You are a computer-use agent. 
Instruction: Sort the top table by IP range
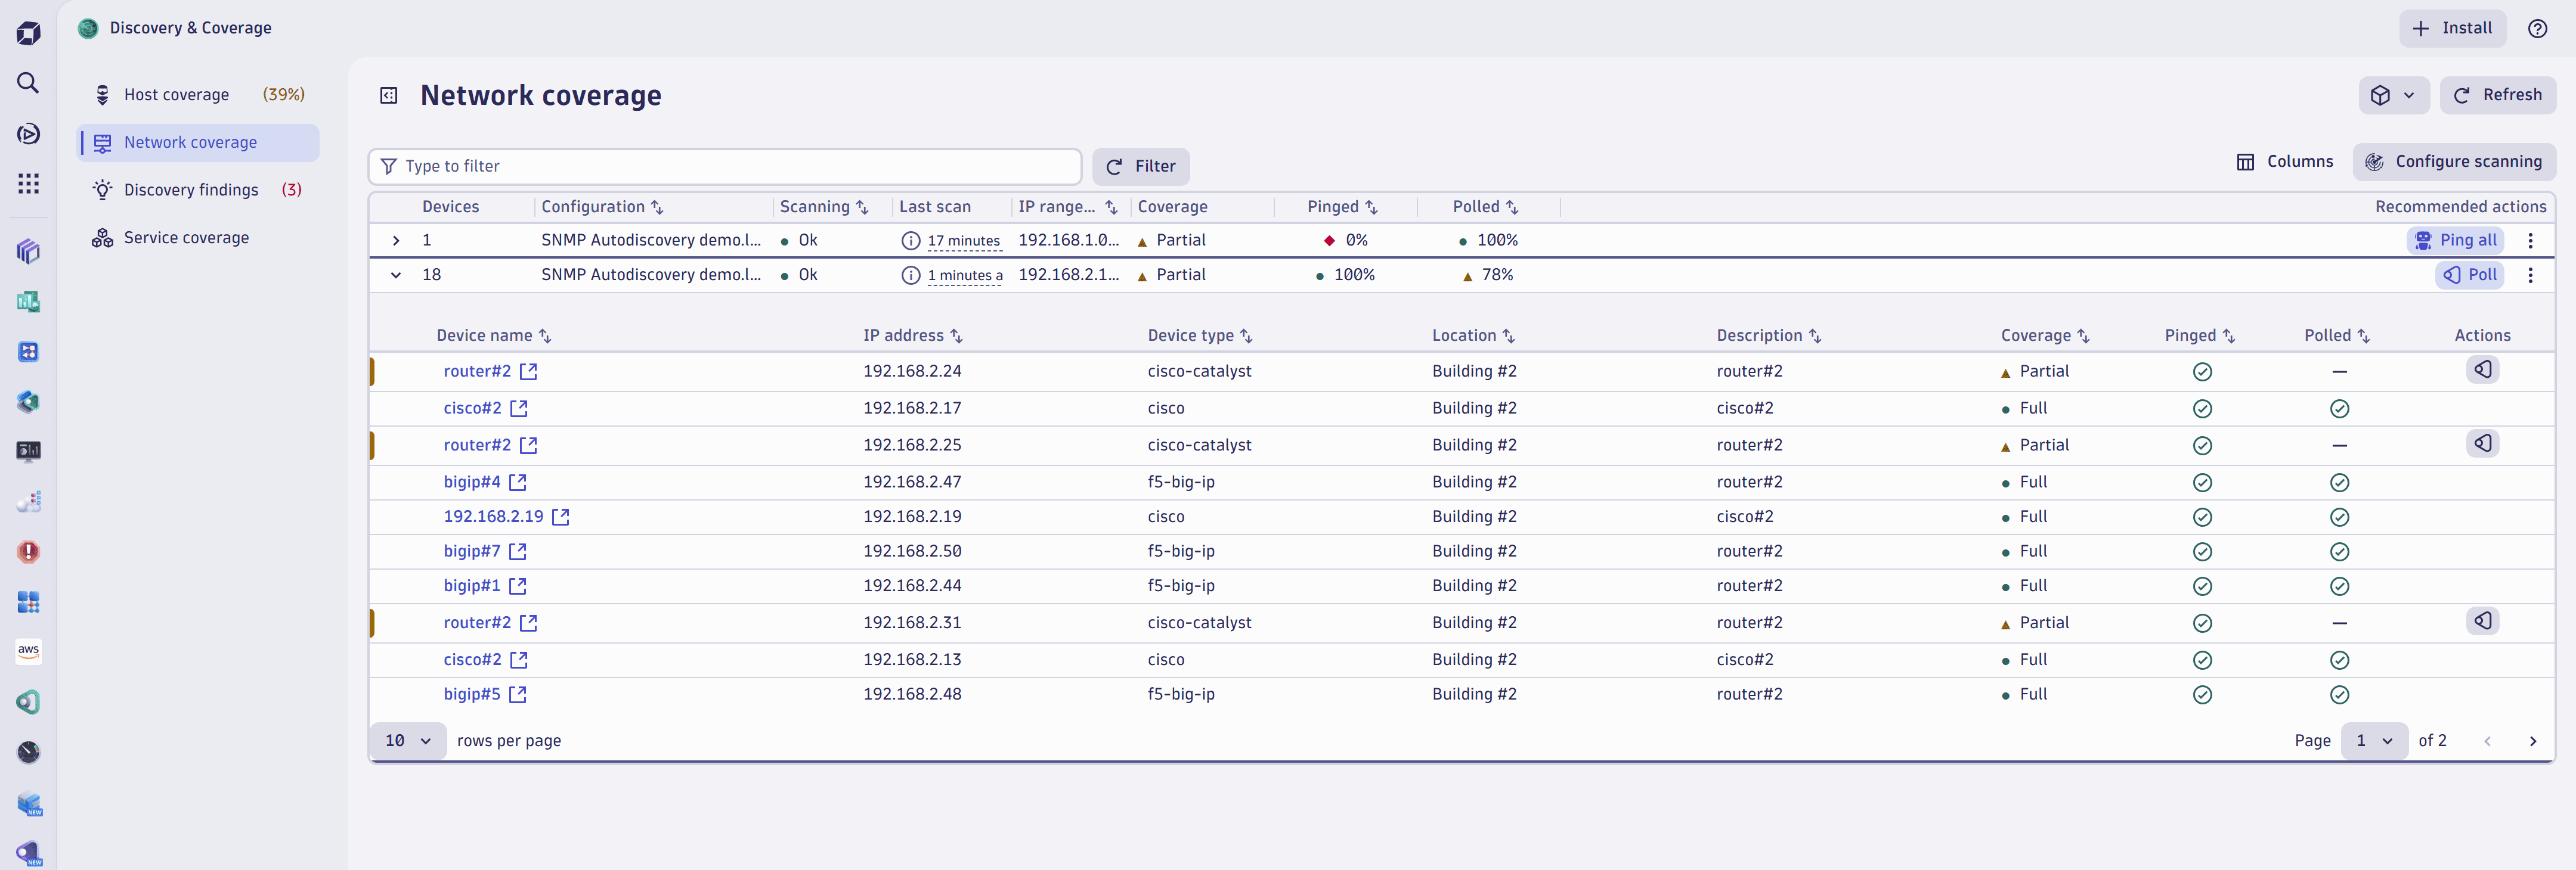click(x=1111, y=208)
